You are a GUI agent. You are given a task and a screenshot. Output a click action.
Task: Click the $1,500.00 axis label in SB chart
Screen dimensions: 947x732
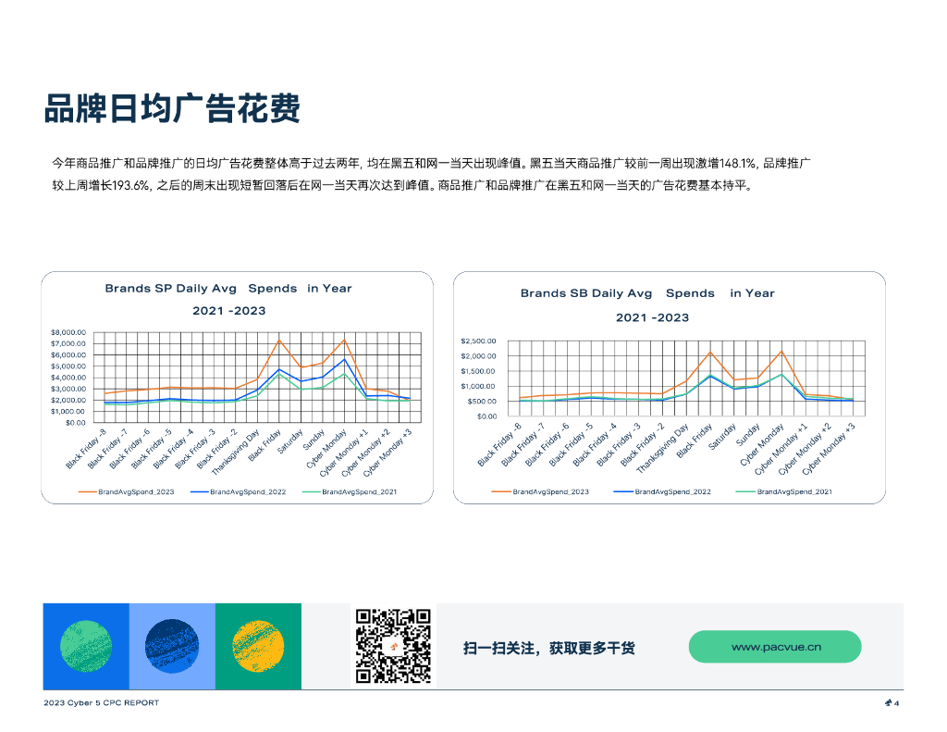tap(478, 372)
